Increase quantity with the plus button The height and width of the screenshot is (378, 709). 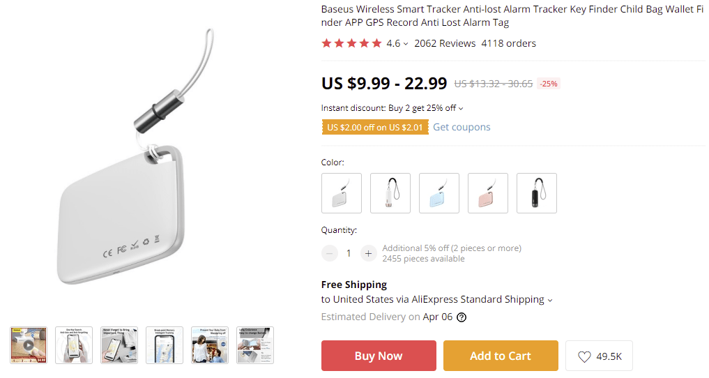click(x=369, y=253)
